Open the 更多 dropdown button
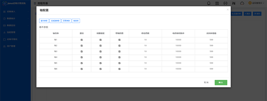This screenshot has width=267, height=101. (247, 14)
